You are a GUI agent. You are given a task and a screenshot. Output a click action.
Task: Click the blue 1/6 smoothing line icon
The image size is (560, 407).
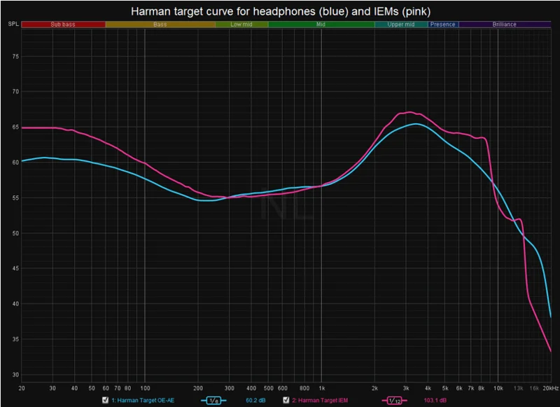213,400
